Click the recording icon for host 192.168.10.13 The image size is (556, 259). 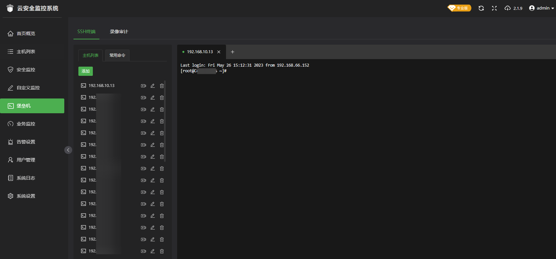(x=143, y=86)
